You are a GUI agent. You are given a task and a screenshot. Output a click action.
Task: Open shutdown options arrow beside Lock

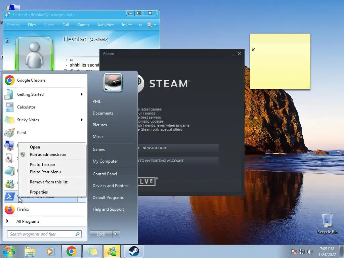pos(116,234)
